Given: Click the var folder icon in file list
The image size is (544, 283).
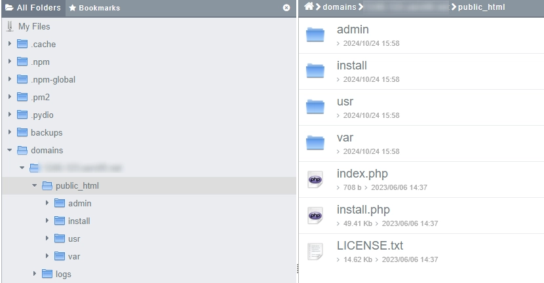Looking at the screenshot, I should 315,143.
